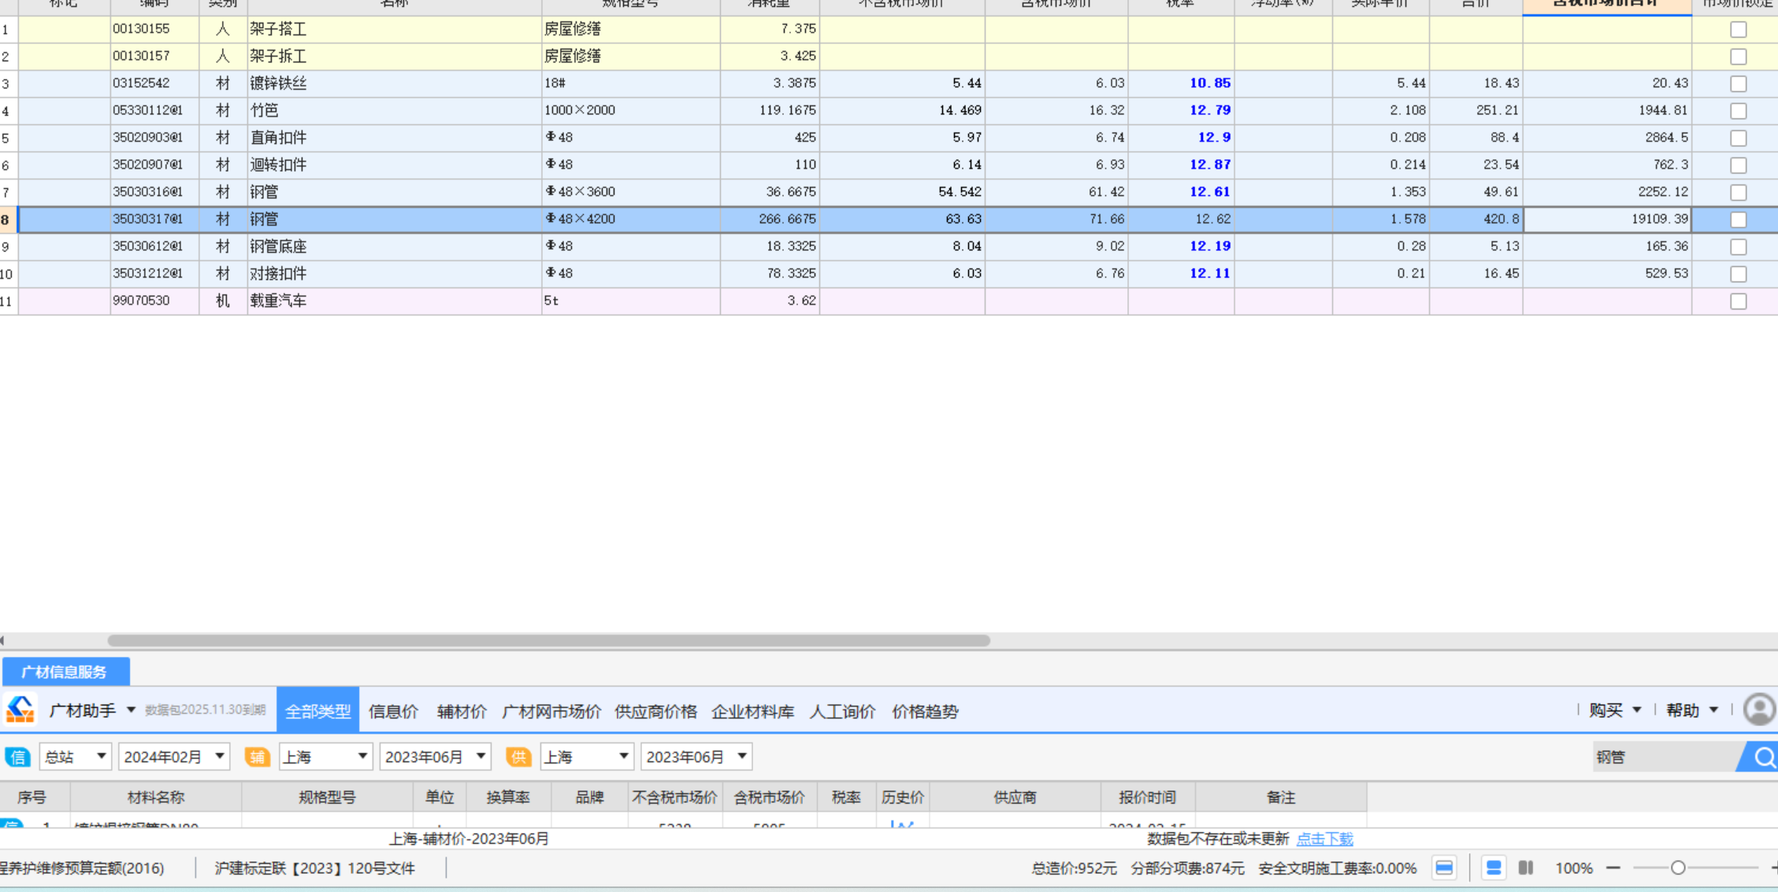Click the 总造价:952元 status text
Viewport: 1778px width, 892px height.
1074,868
